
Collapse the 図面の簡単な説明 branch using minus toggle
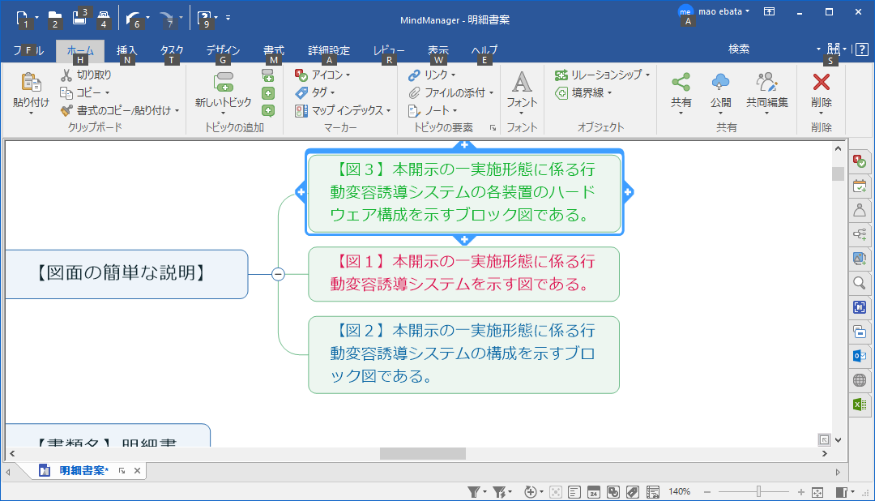coord(278,274)
